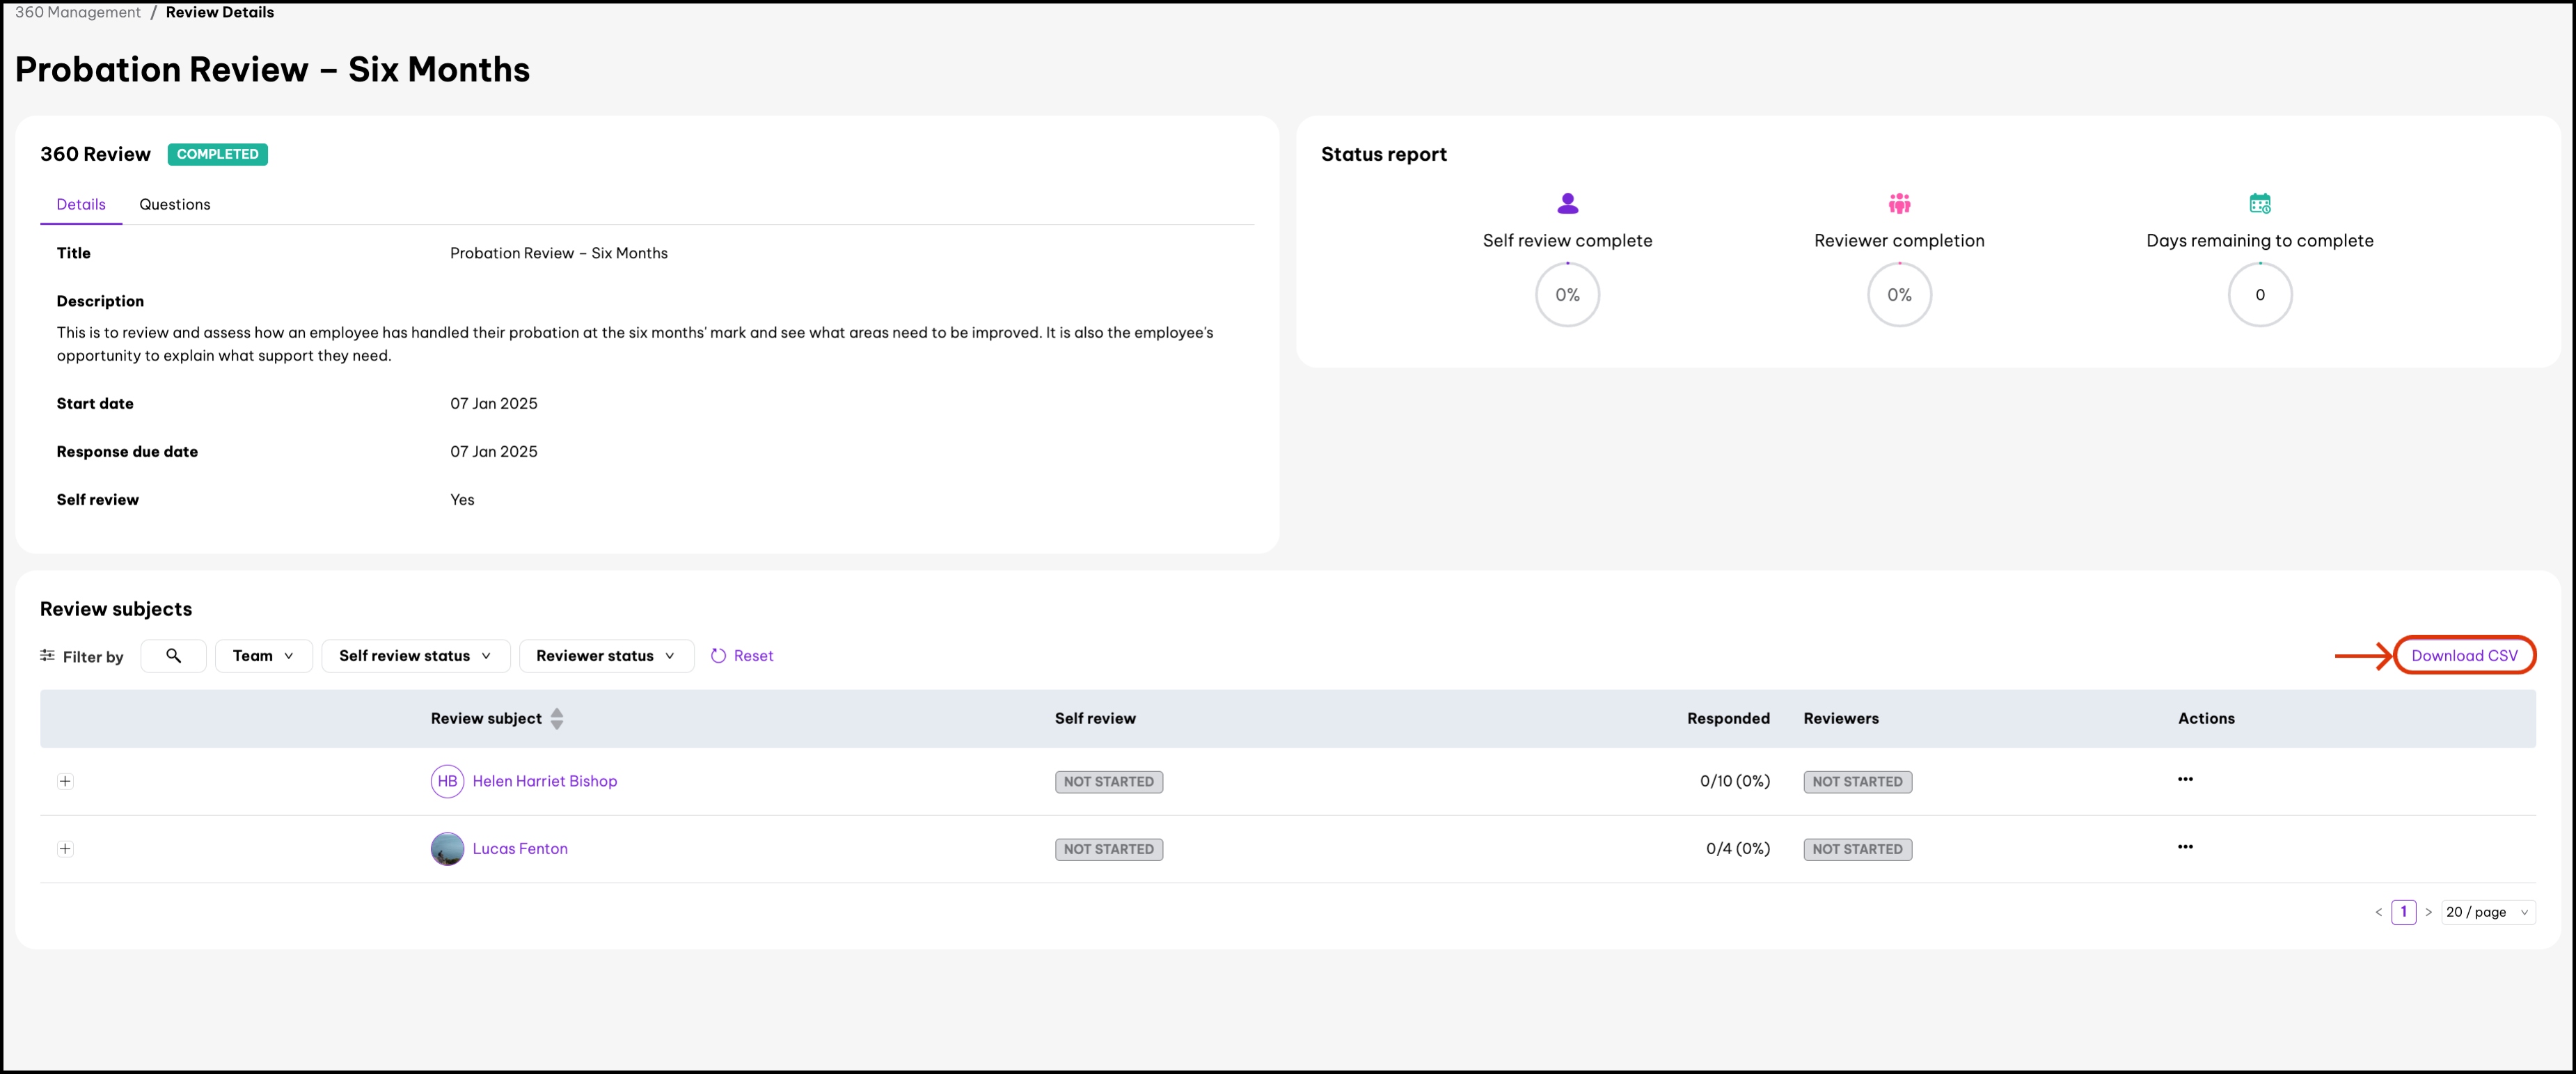Image resolution: width=2576 pixels, height=1074 pixels.
Task: Open the Lucas Fenton profile link
Action: coord(520,849)
